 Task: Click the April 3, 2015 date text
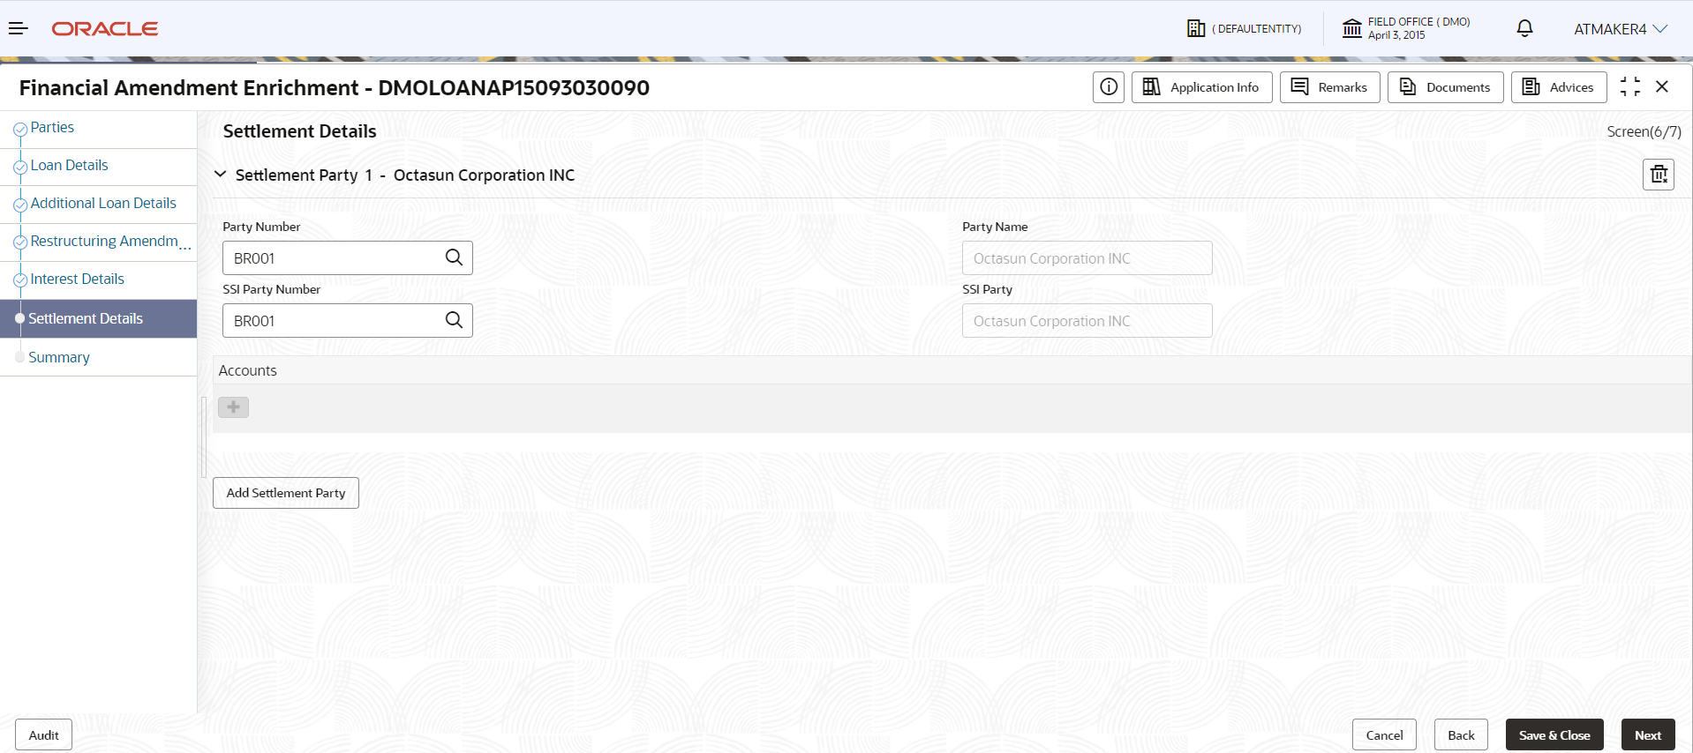(1396, 35)
